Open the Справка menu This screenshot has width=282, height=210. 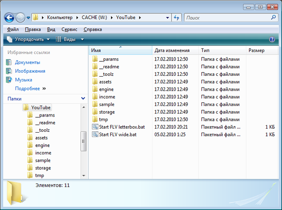point(93,29)
